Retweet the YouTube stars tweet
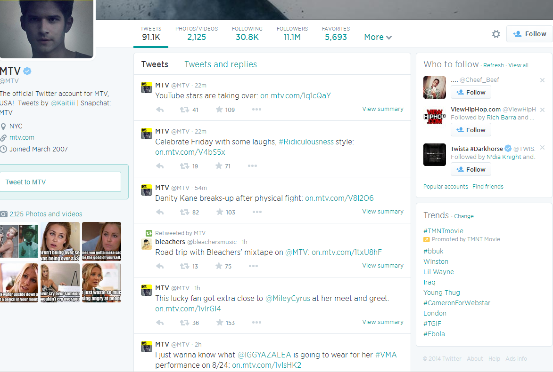Screen dimensions: 553x372 pyautogui.click(x=185, y=110)
